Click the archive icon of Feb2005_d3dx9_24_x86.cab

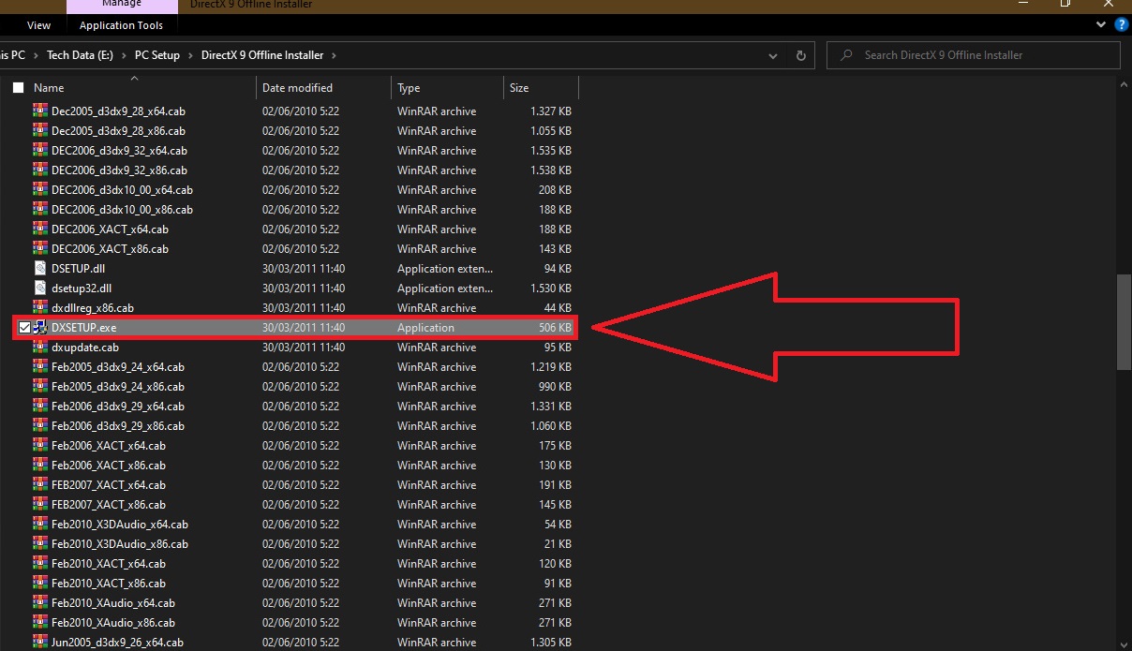click(40, 386)
